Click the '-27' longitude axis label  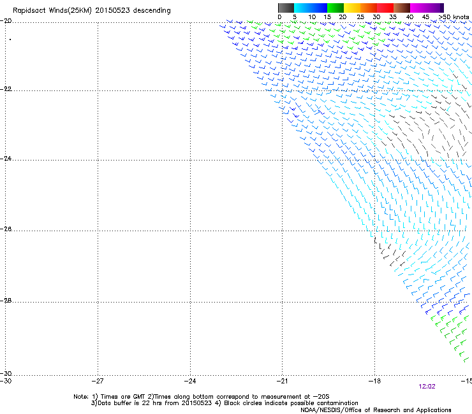(98, 382)
